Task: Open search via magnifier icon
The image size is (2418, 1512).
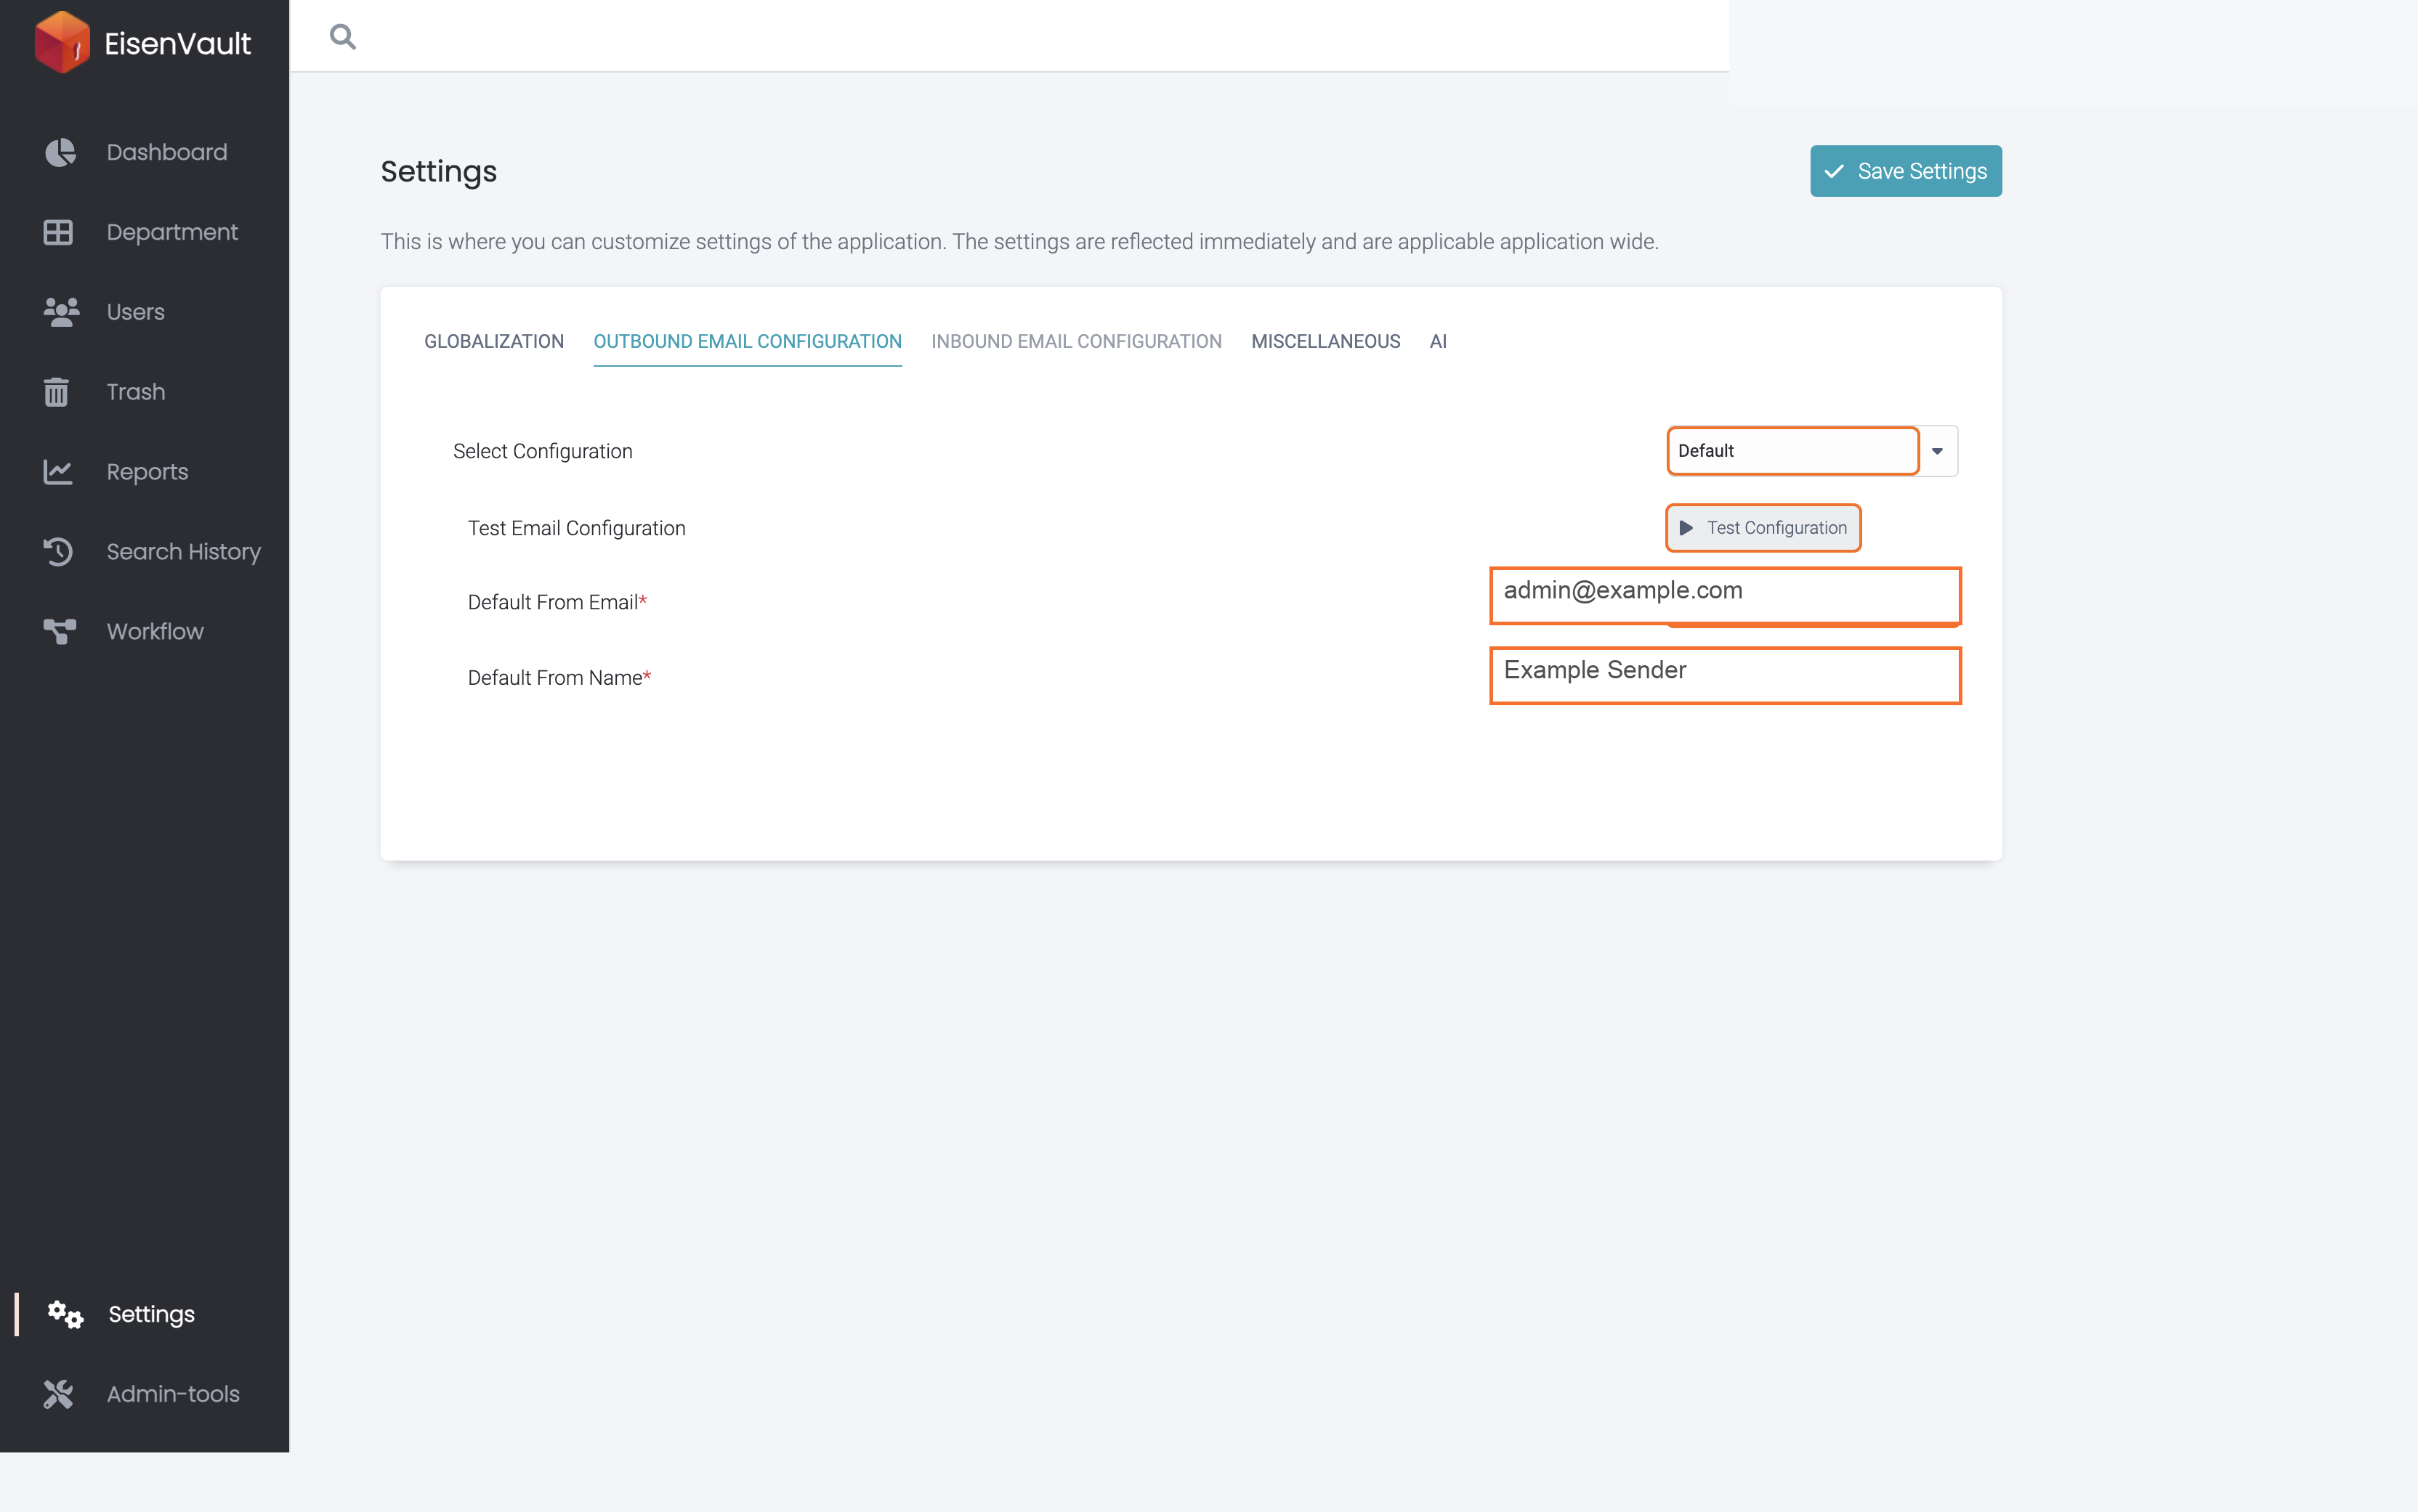Action: [x=343, y=37]
